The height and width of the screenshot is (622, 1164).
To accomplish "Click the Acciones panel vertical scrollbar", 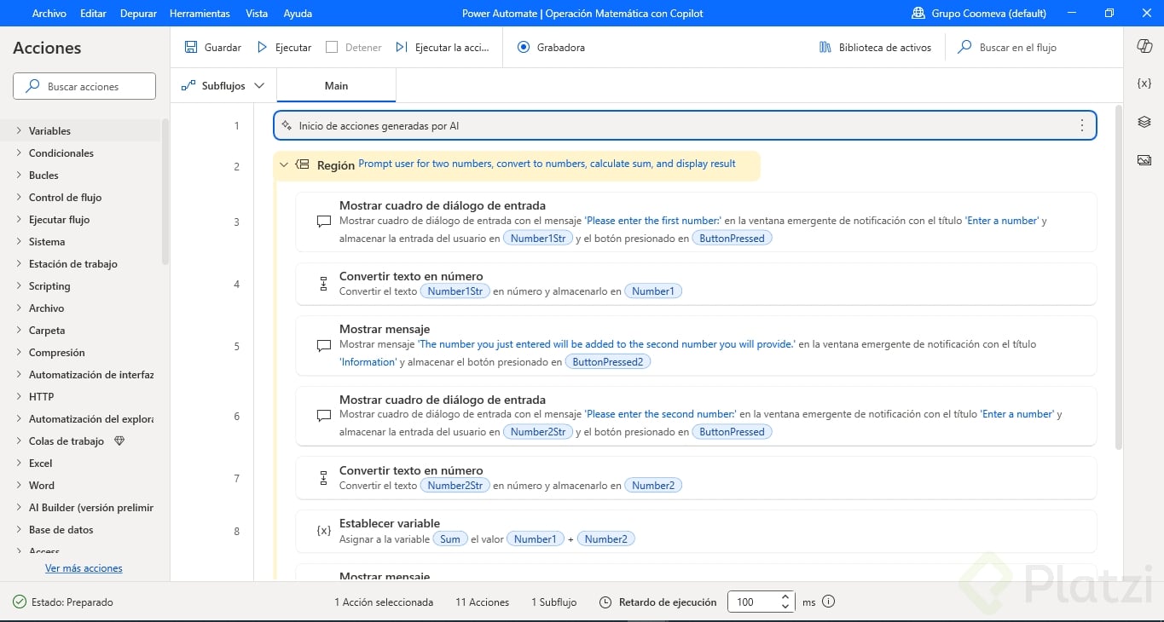I will 165,192.
